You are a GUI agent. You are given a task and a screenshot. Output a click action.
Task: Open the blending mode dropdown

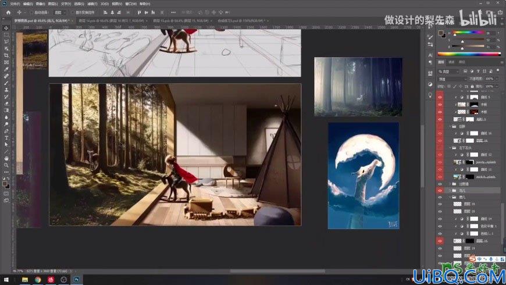pyautogui.click(x=452, y=79)
